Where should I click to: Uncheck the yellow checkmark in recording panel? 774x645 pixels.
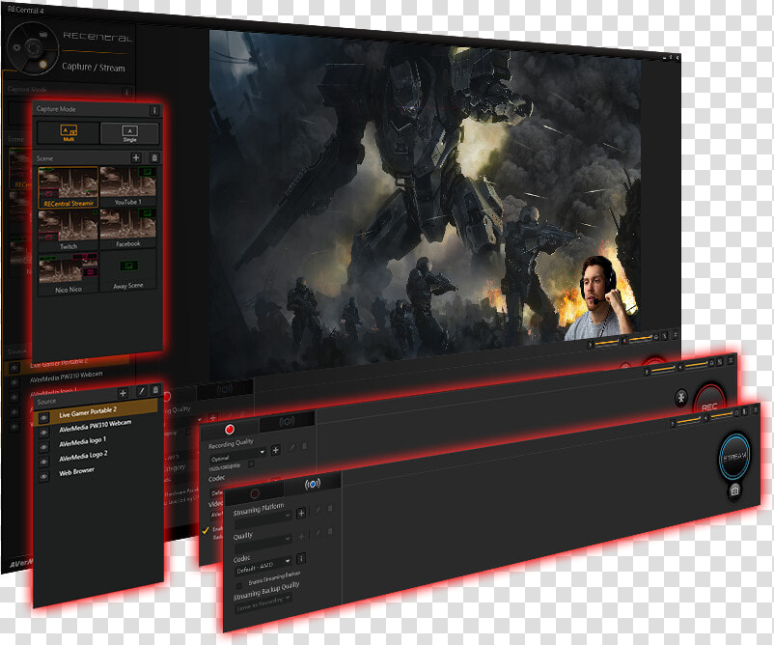click(206, 530)
